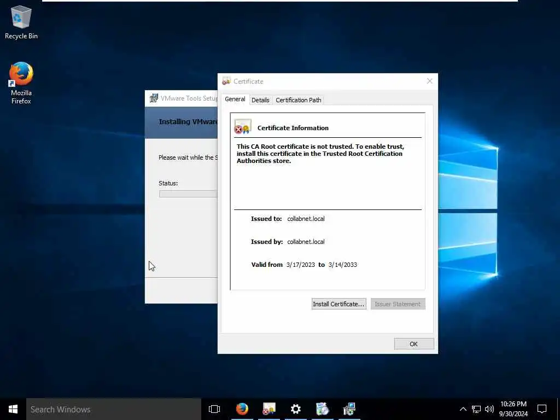This screenshot has width=560, height=420.
Task: Open the Certification Path tab
Action: [298, 101]
